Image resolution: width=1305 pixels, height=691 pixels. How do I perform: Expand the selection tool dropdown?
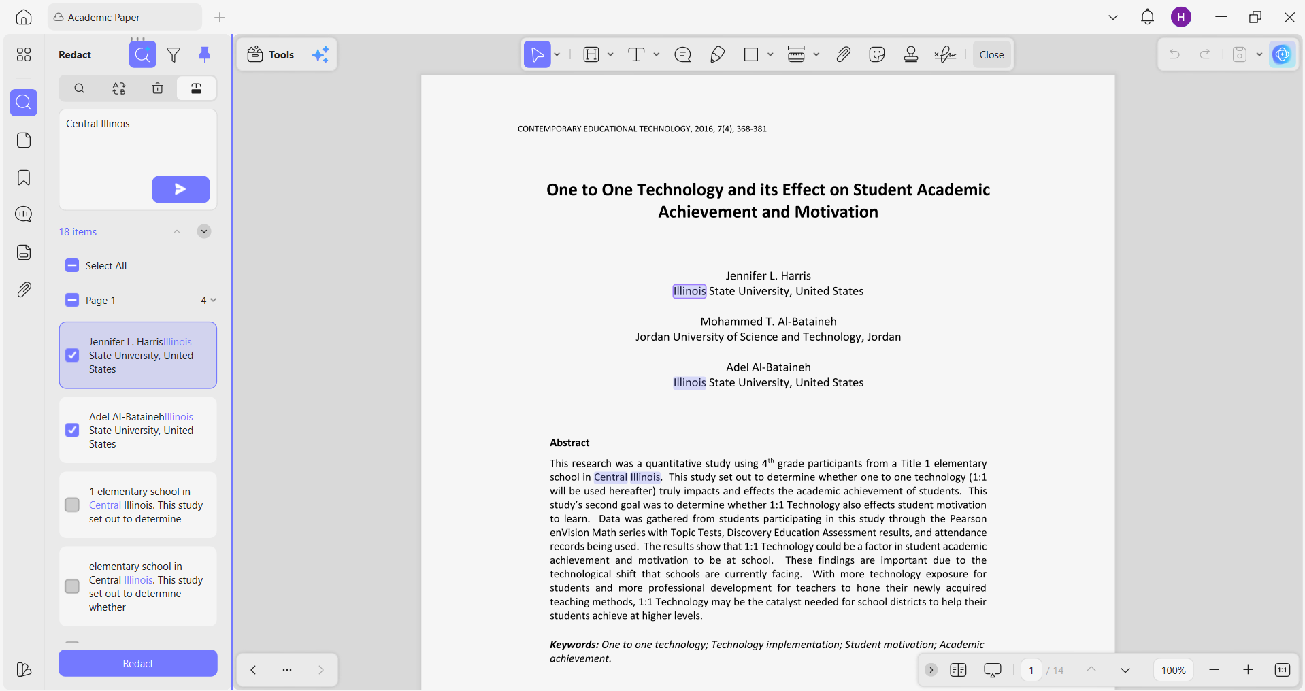point(557,54)
